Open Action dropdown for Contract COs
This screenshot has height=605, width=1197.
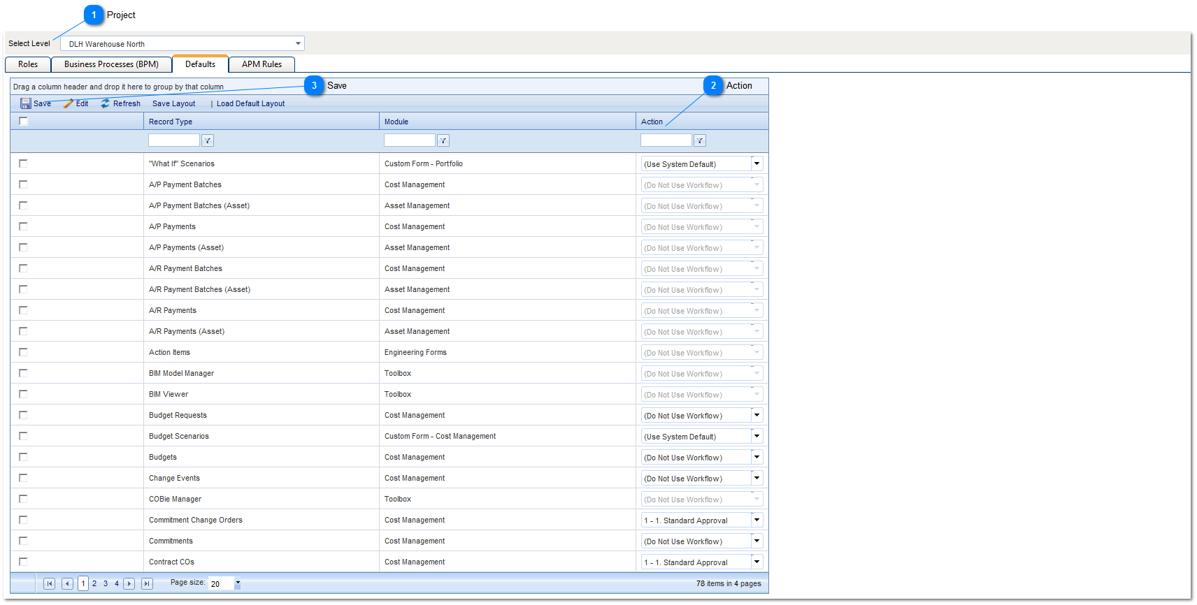(x=757, y=562)
